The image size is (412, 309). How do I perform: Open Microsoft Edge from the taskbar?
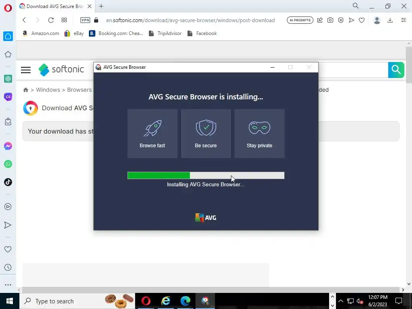[x=185, y=301]
